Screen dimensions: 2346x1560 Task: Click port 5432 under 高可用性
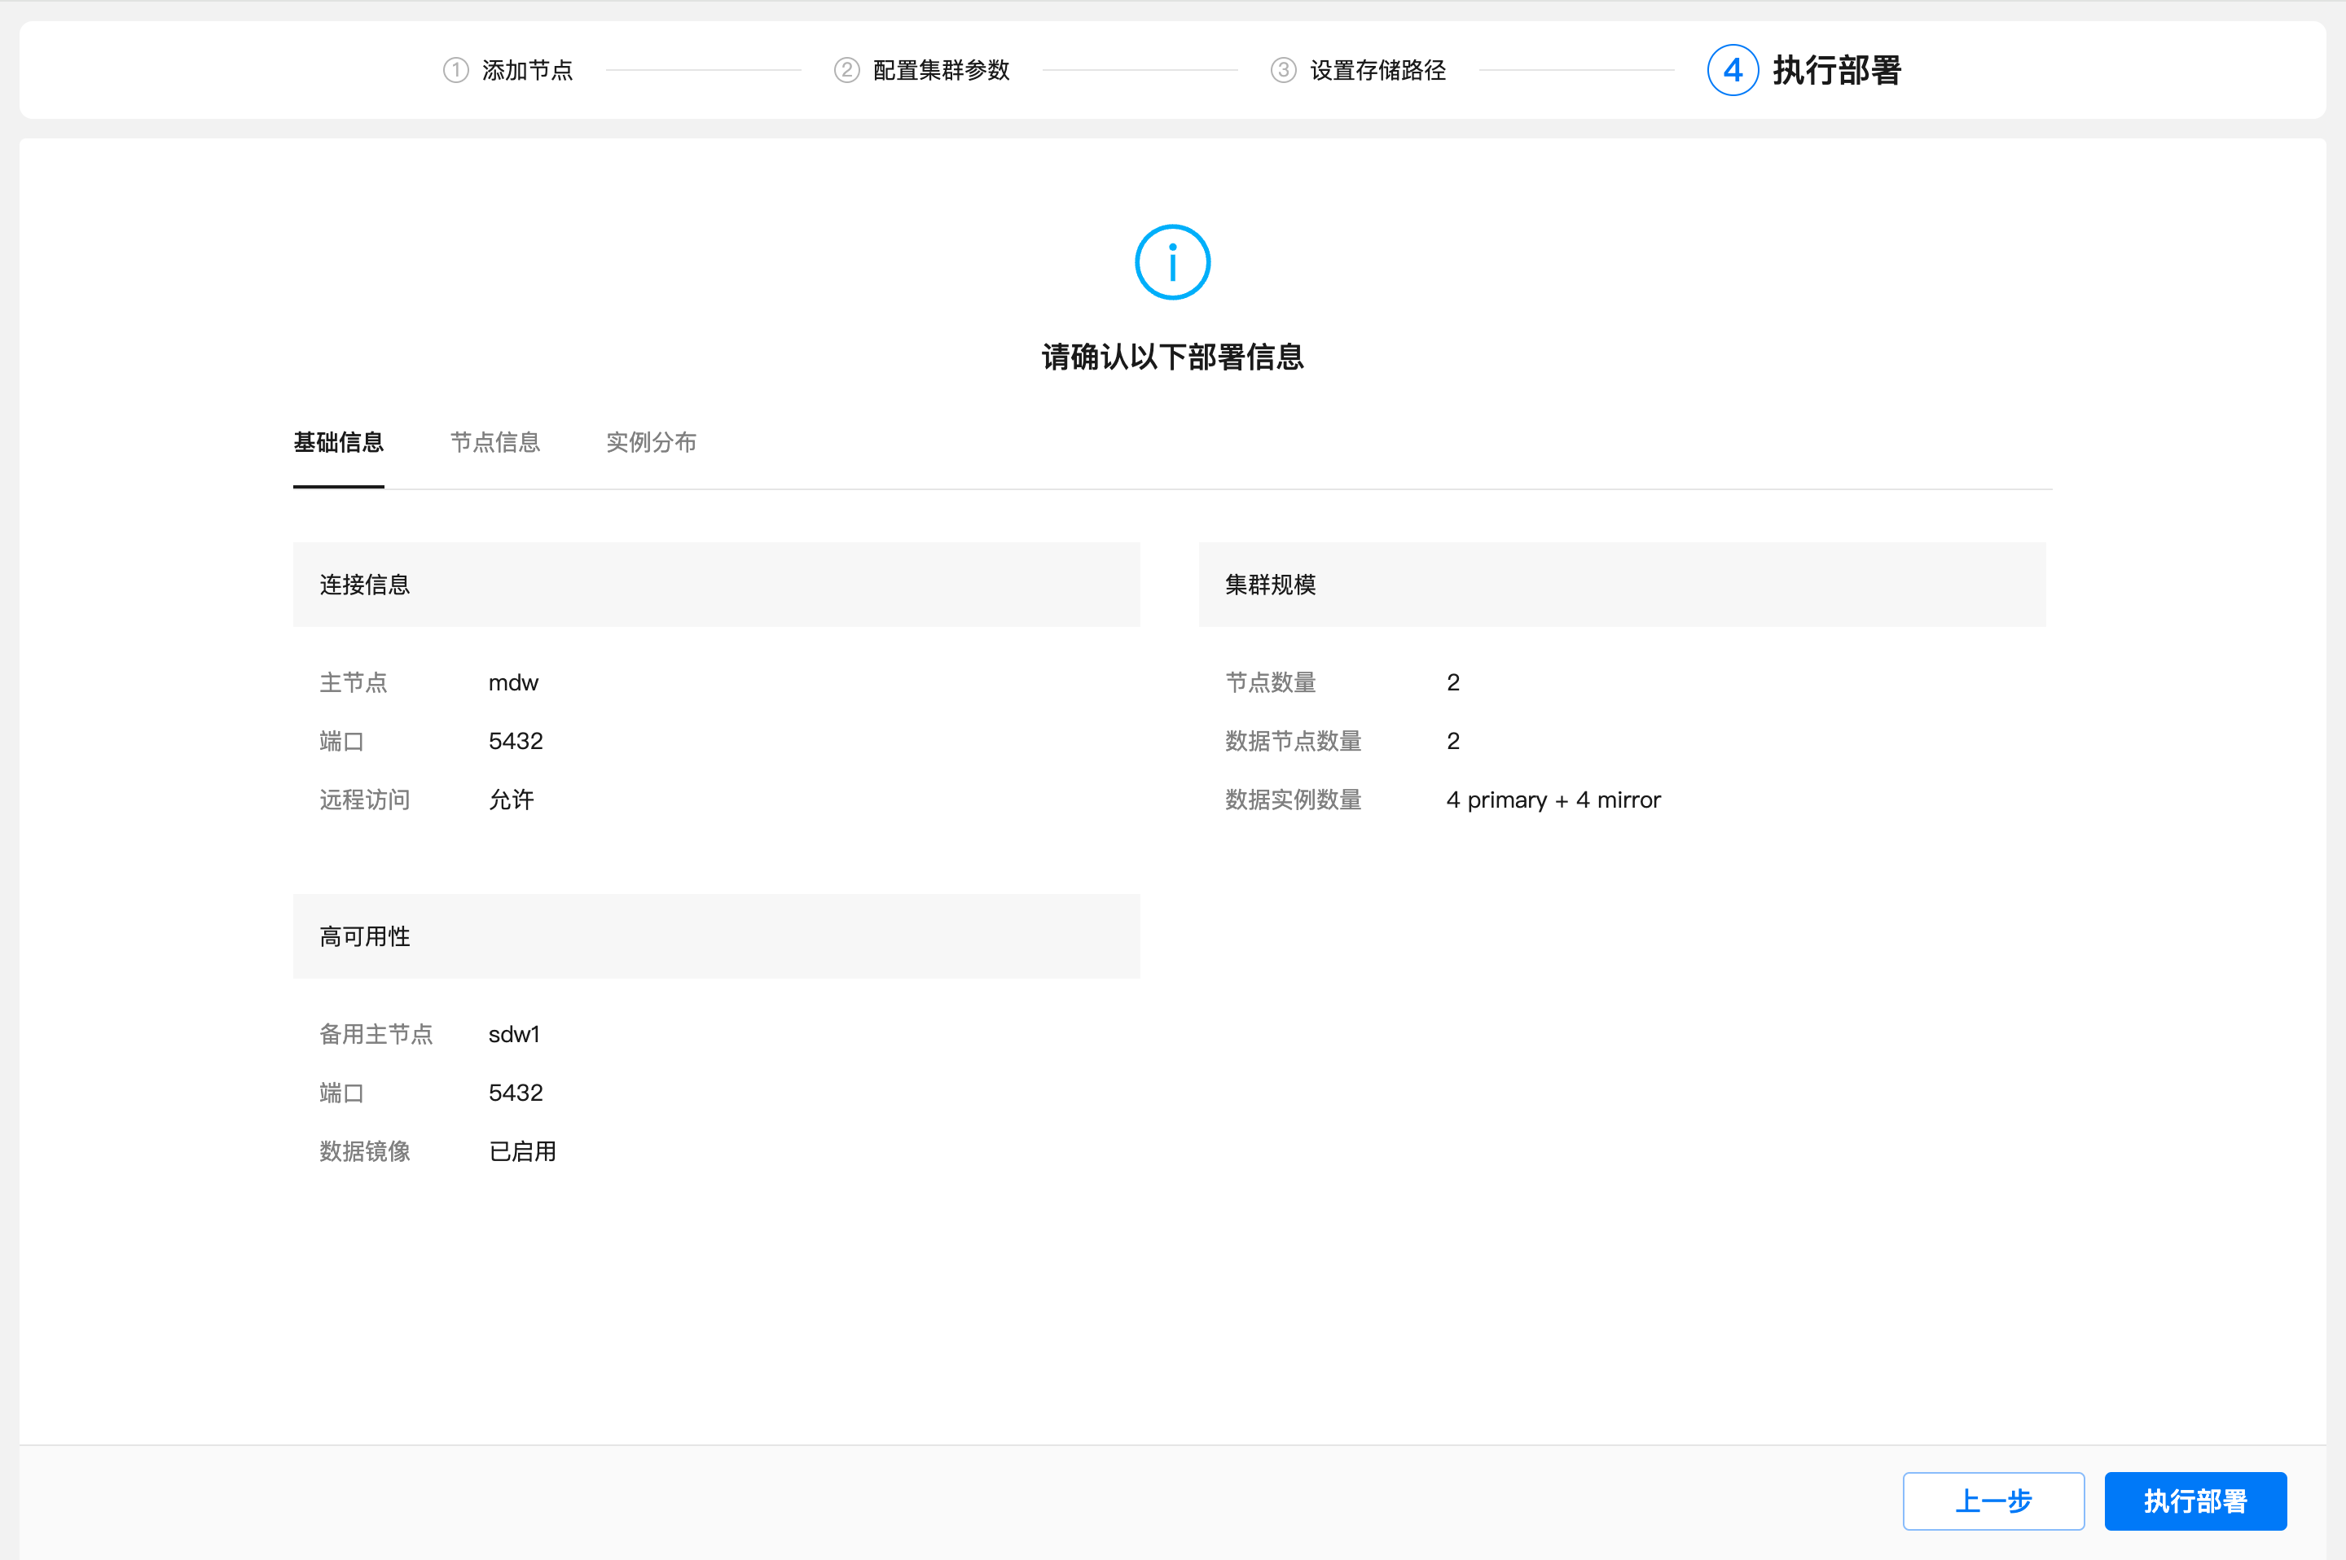(516, 1093)
